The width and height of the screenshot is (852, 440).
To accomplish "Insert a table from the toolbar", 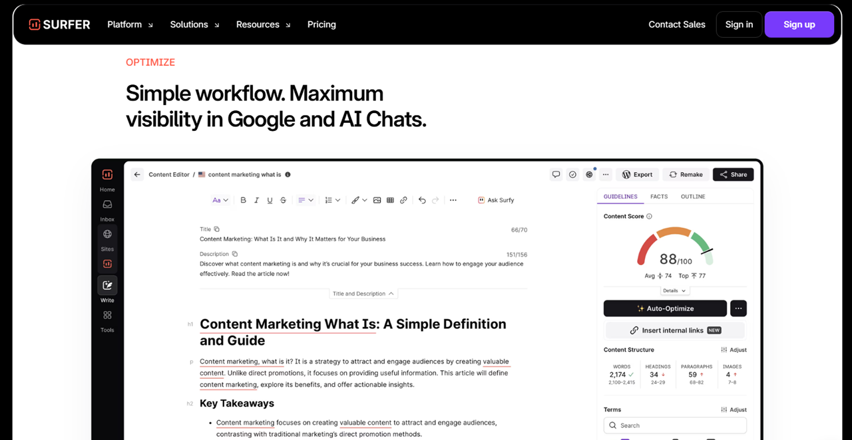I will pyautogui.click(x=390, y=200).
